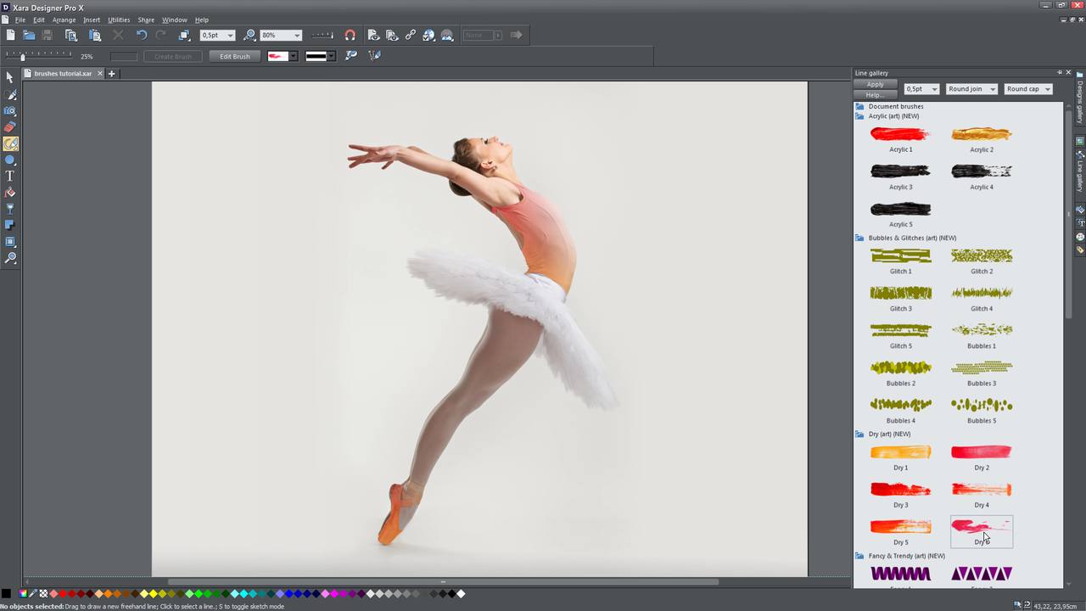The image size is (1086, 611).
Task: Select the Eraser tool
Action: pos(10,126)
